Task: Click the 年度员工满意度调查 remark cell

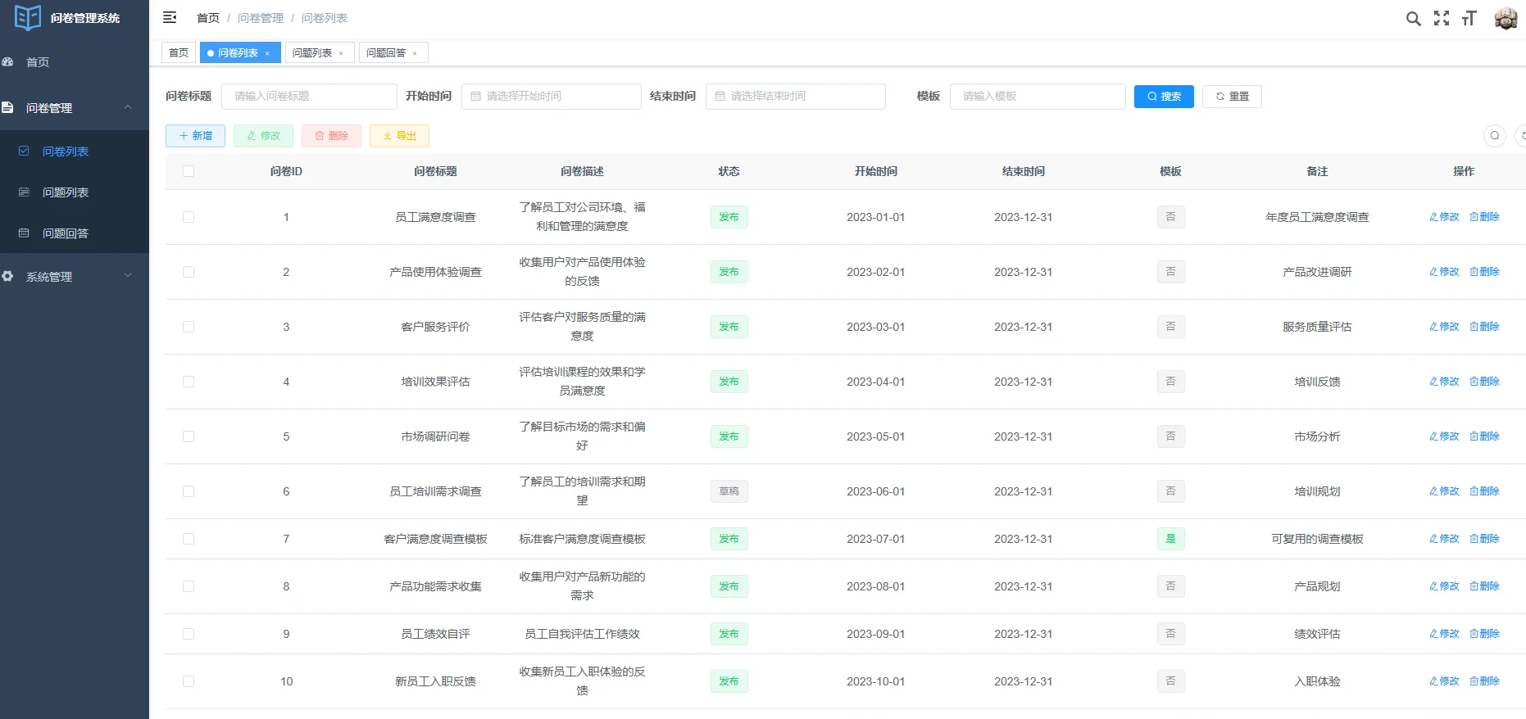Action: pos(1317,217)
